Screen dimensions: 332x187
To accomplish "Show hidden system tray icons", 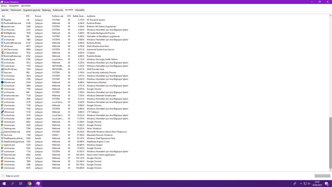I will point(301,184).
